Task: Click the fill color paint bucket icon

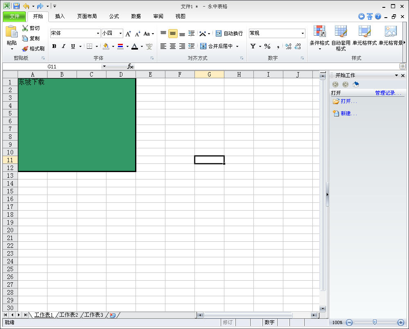Action: (106, 46)
